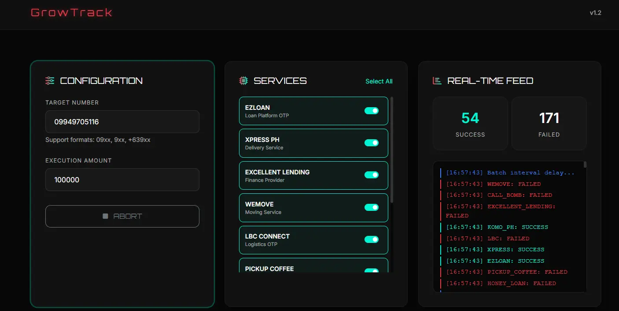
Task: Toggle off the EZLOAN service switch
Action: tap(372, 111)
